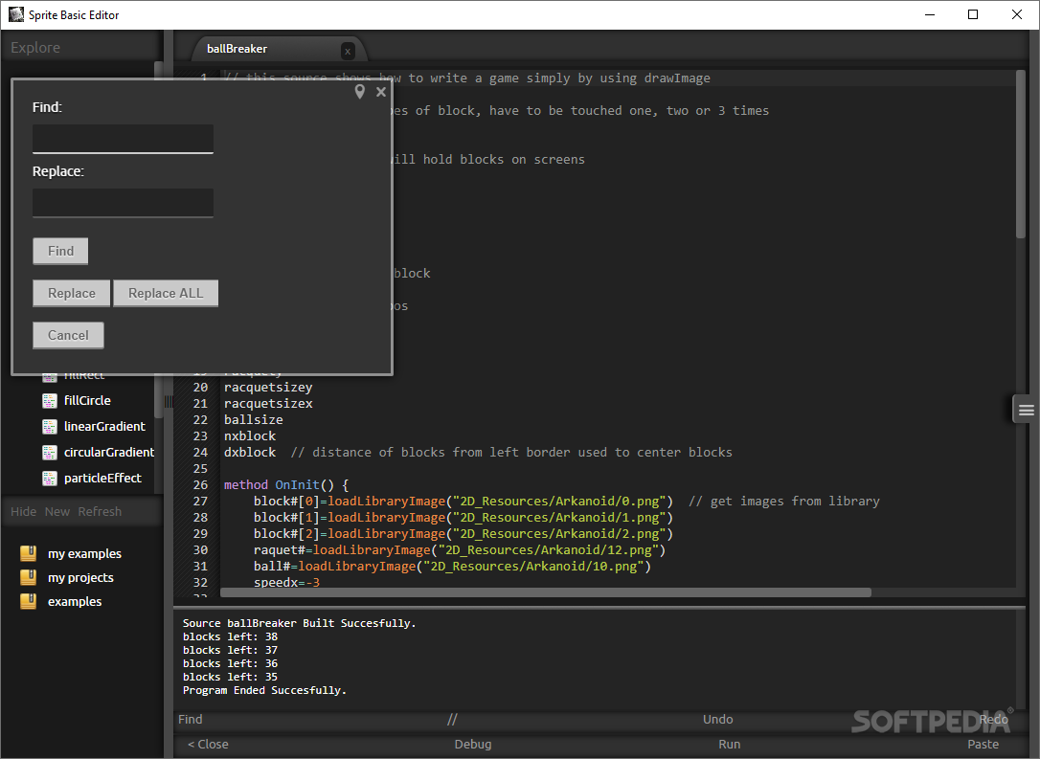The width and height of the screenshot is (1040, 759).
Task: Click 'Program Ended Succesfully.' output line
Action: 264,690
